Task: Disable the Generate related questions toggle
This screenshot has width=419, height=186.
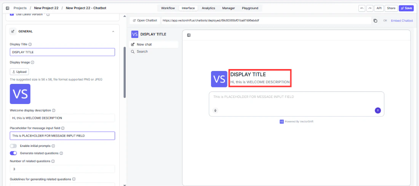Action: (13, 153)
